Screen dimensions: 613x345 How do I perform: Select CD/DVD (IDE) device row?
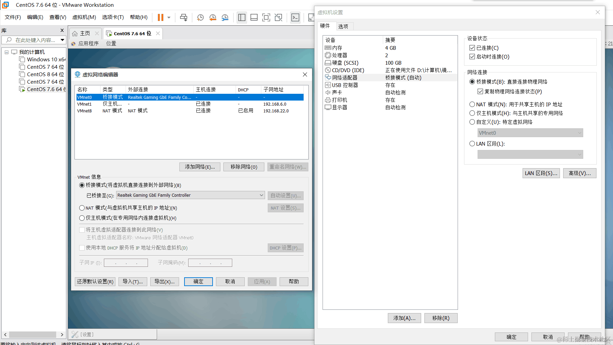[390, 70]
